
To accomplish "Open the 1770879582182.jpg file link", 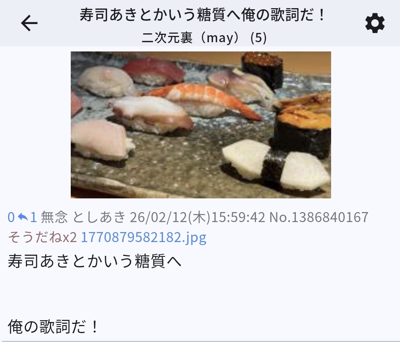I will point(144,237).
